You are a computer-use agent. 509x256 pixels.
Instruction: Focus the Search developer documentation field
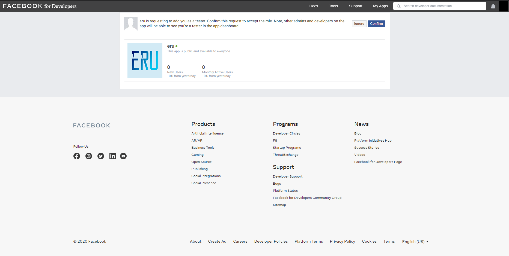[439, 6]
